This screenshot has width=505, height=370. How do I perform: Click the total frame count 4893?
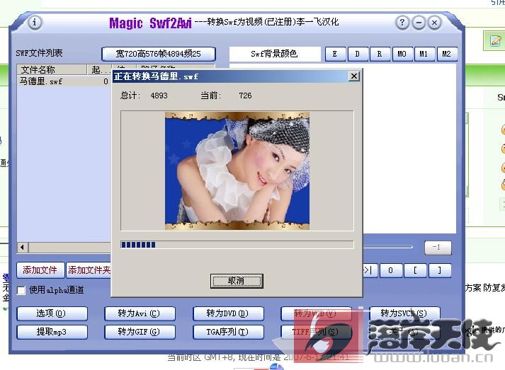(159, 96)
